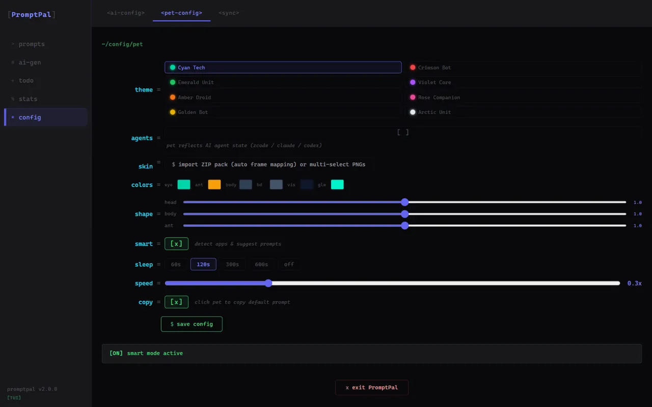Viewport: 652px width, 407px height.
Task: Select the Violet Core theme
Action: [523, 82]
